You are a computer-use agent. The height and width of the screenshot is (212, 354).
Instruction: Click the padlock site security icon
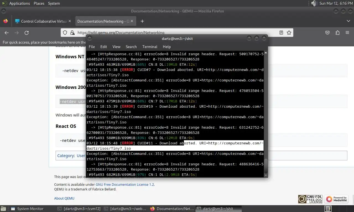72,33
